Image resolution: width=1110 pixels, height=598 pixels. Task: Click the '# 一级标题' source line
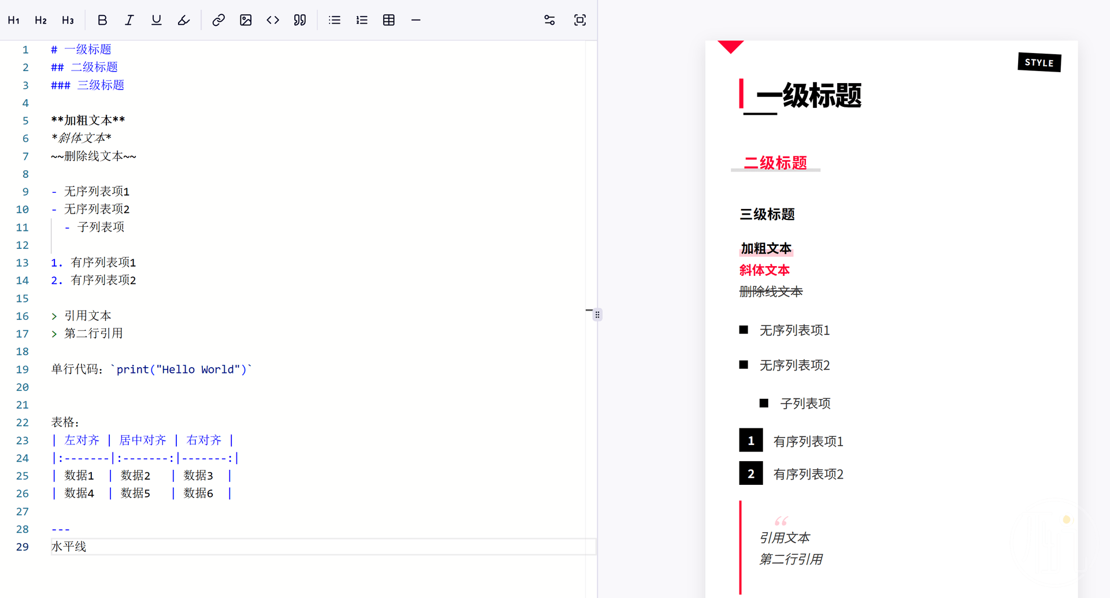pyautogui.click(x=81, y=50)
